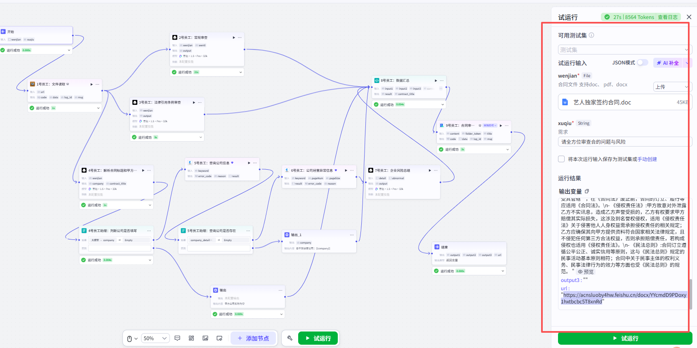Expand the 4号员工助理 node run result
697x348 pixels.
pyautogui.click(x=150, y=260)
